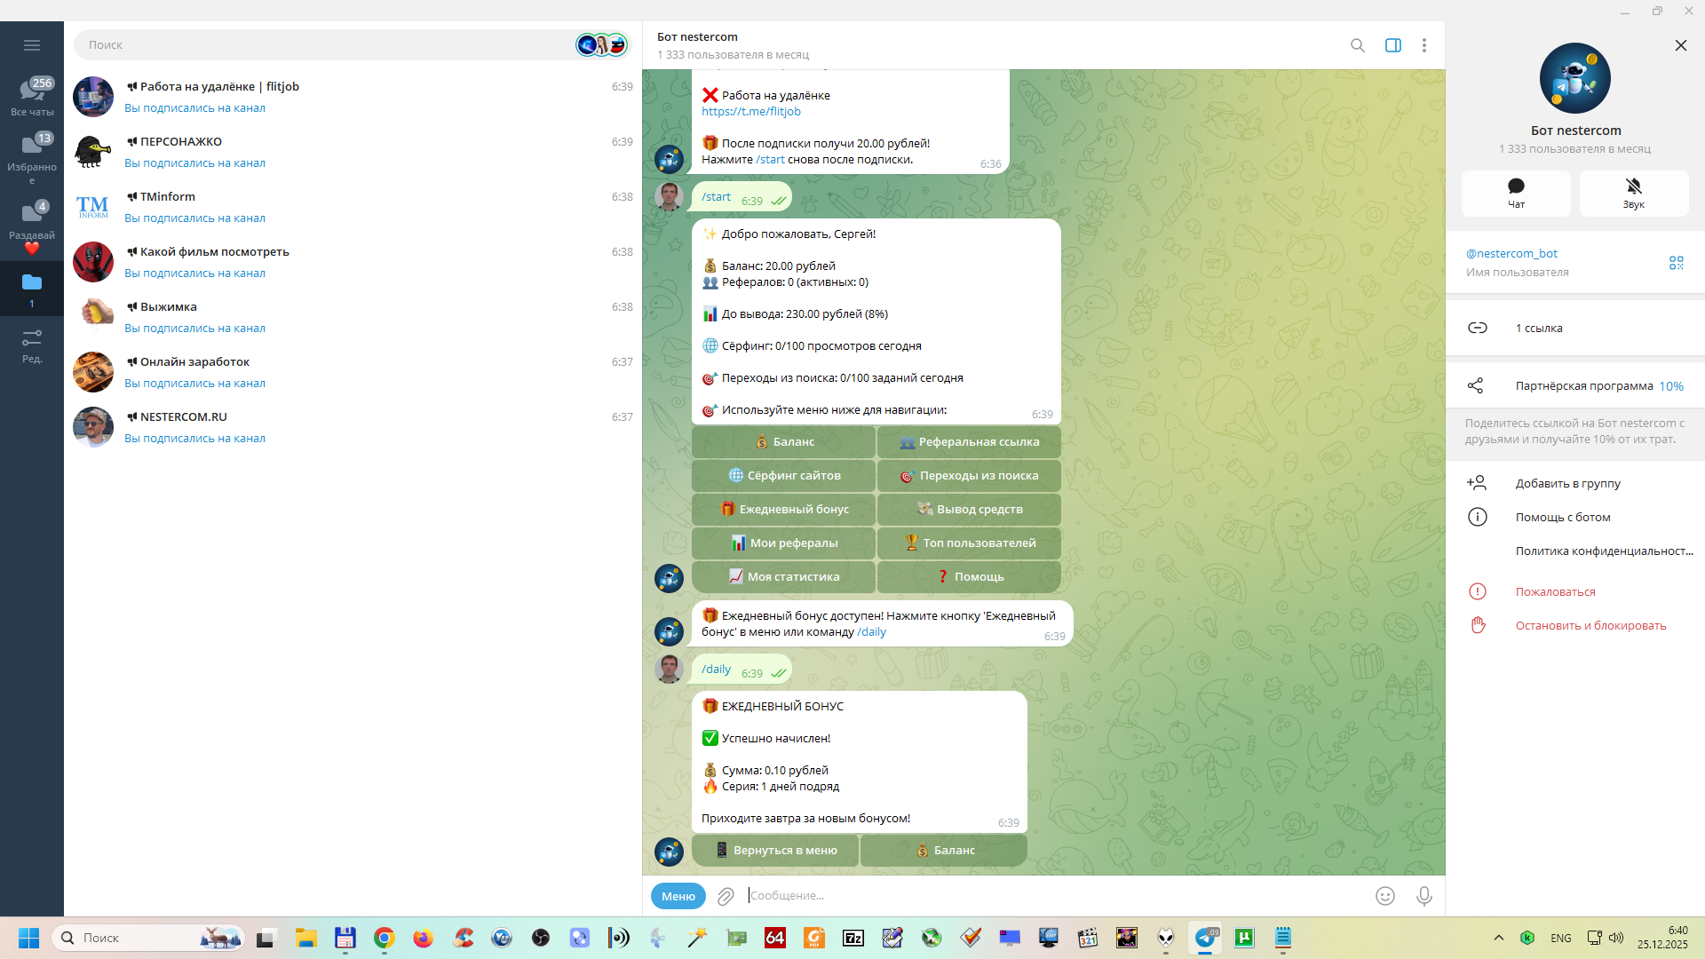Viewport: 1705px width, 959px height.
Task: Switch to the Избранное folder tab
Action: pyautogui.click(x=32, y=156)
